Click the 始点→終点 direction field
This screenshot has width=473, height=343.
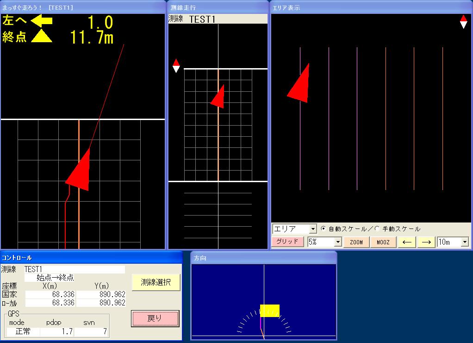[50, 278]
